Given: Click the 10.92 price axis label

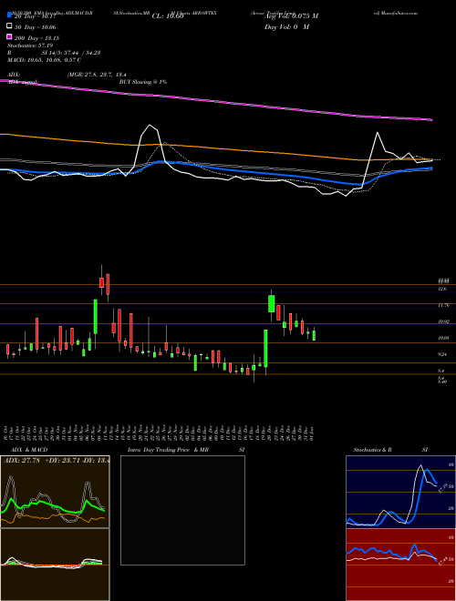Looking at the screenshot, I should coord(444,321).
